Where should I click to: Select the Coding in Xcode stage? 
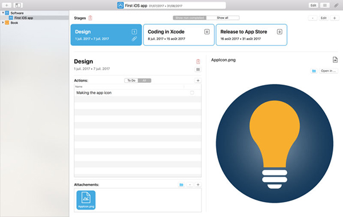179,35
